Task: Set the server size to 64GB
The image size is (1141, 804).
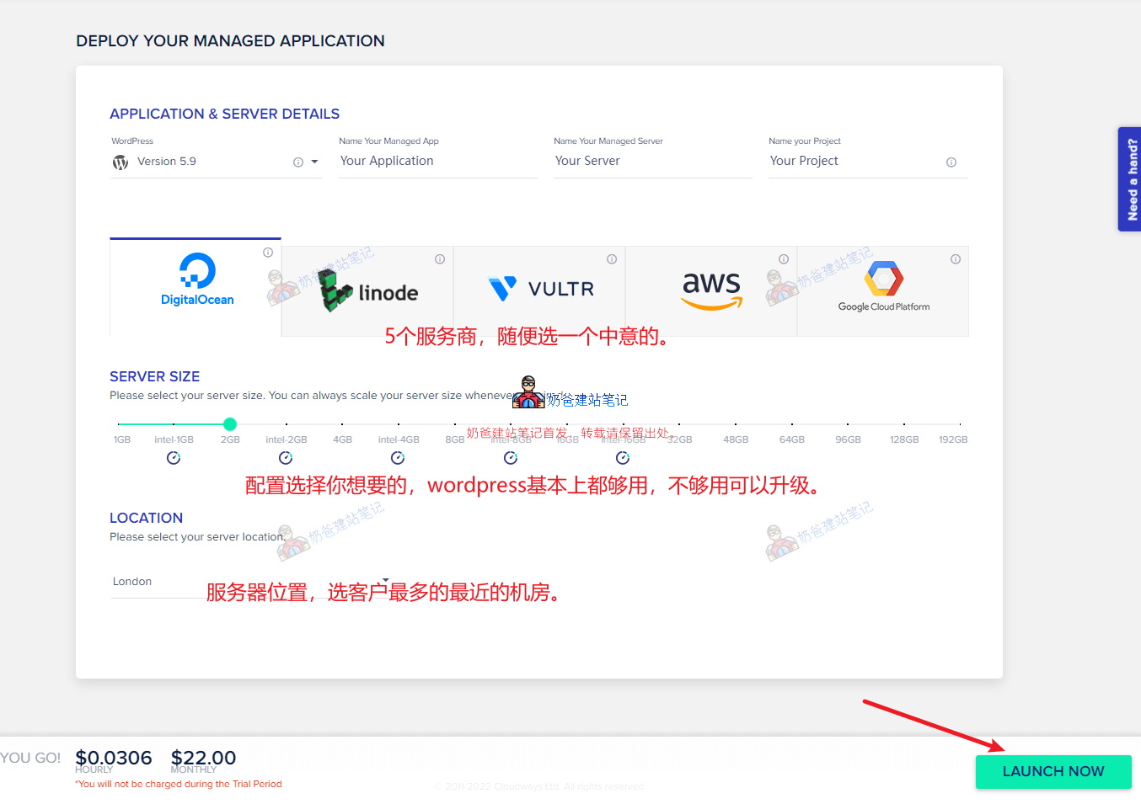Action: tap(791, 424)
